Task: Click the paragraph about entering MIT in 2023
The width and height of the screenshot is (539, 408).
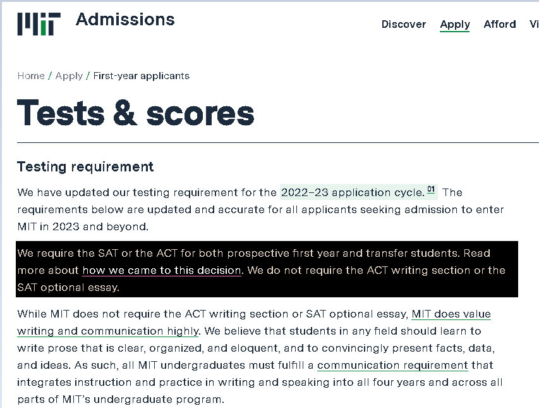Action: (253, 209)
